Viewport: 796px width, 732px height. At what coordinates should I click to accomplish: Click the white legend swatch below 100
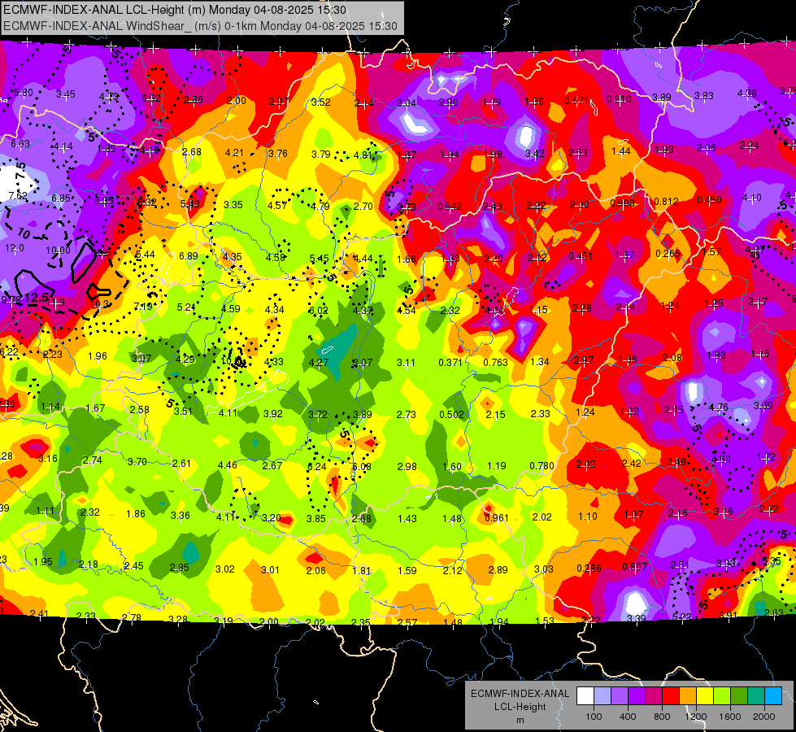585,696
